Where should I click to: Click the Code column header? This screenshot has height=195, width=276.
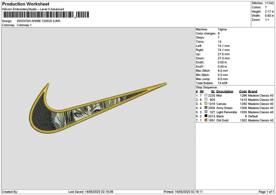point(243,92)
